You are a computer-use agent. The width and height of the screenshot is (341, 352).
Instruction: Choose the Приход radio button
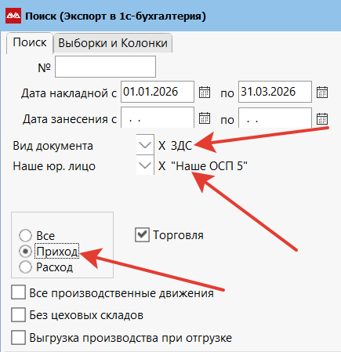(x=25, y=252)
